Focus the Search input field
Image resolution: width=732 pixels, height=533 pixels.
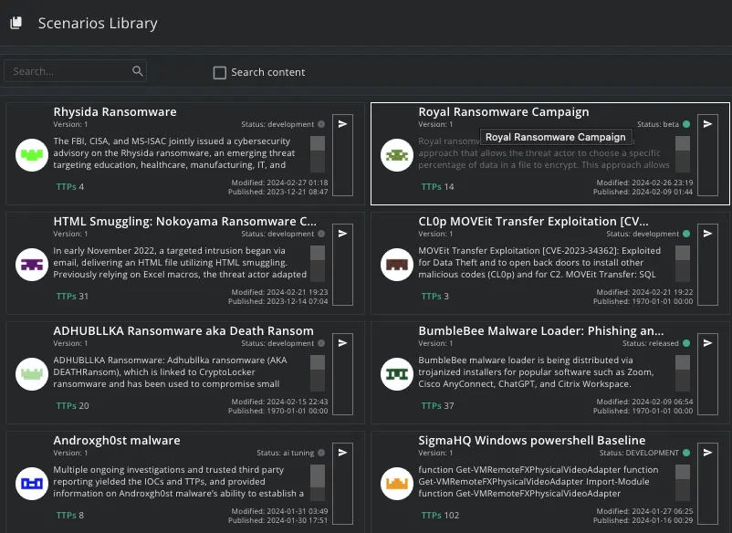click(68, 71)
